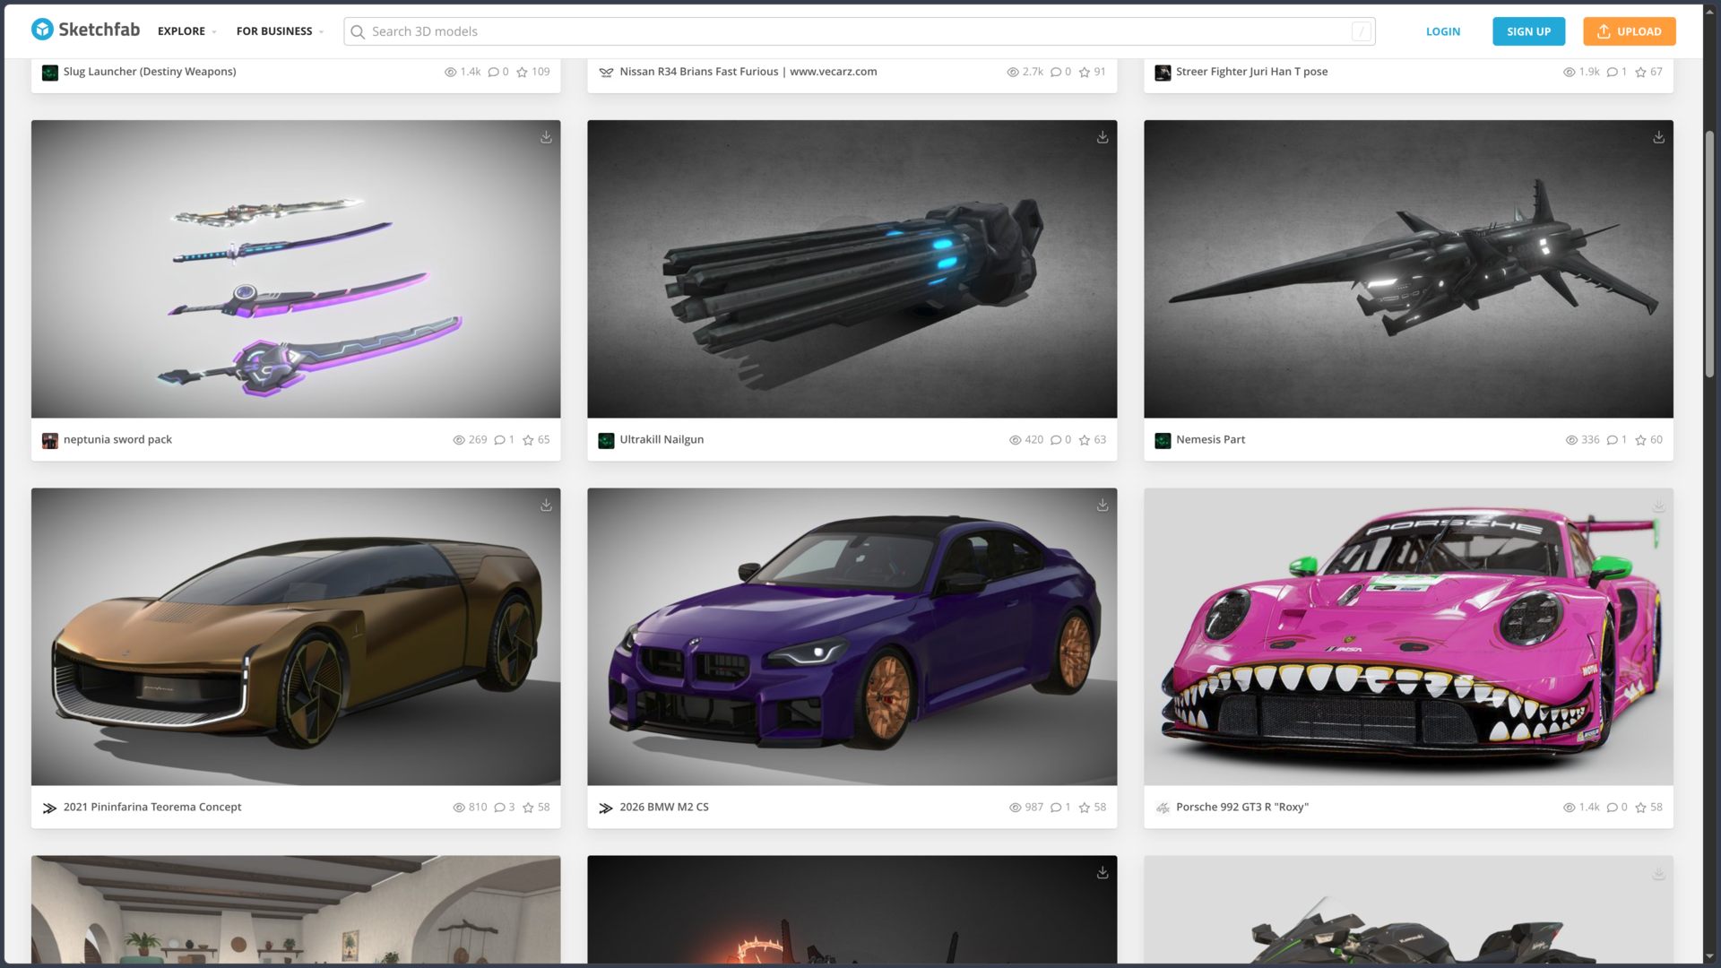1721x968 pixels.
Task: Author avatar next to Slug Launcher
Action: (50, 73)
